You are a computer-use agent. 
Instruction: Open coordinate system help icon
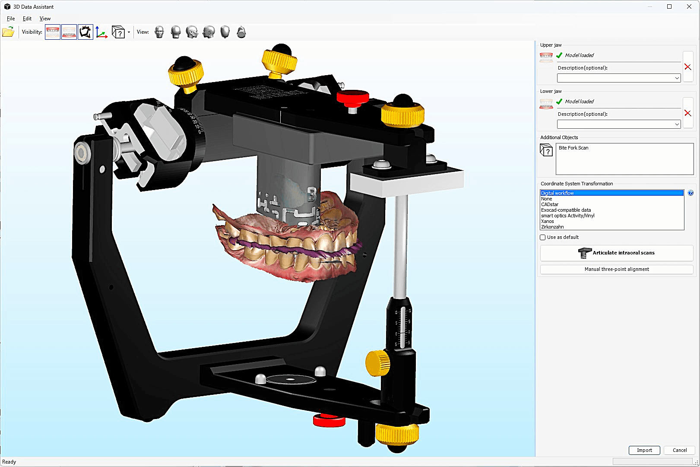[x=690, y=193]
